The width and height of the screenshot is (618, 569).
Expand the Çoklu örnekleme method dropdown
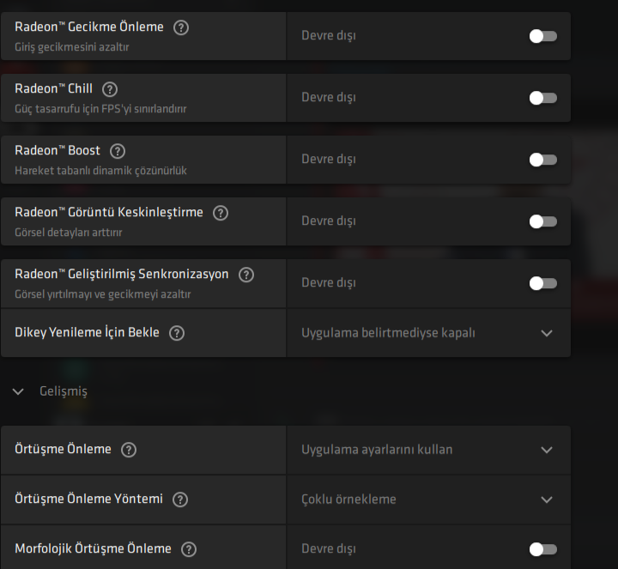[x=547, y=499]
